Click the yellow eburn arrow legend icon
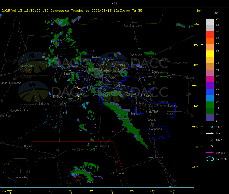Viewport: 229px width, 194px height. (x=210, y=140)
